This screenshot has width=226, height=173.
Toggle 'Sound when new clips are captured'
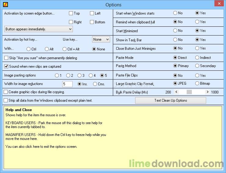coord(6,66)
